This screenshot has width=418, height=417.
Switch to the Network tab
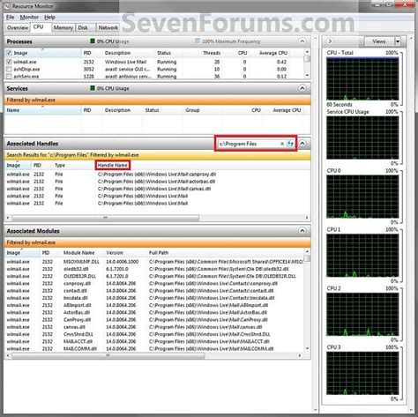click(x=108, y=27)
